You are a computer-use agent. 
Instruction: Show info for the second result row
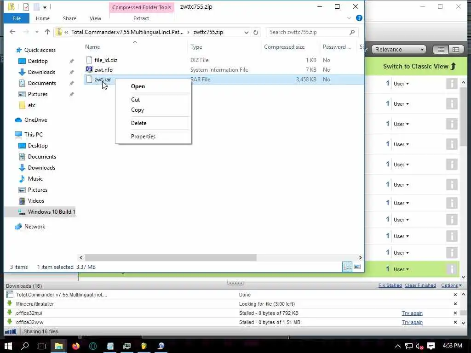click(x=452, y=104)
